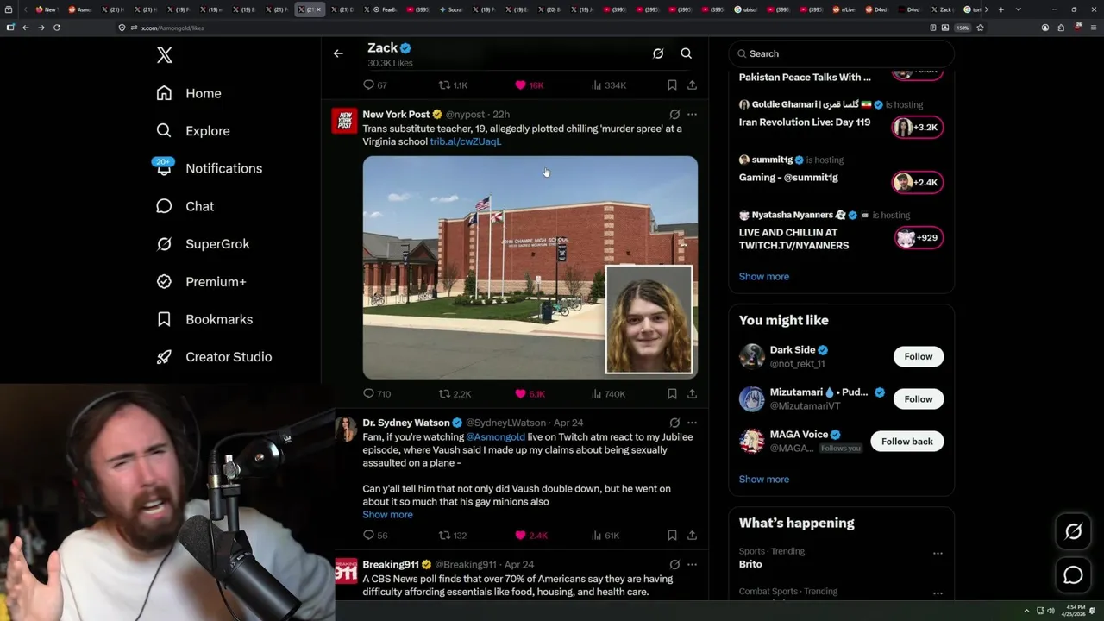Viewport: 1104px width, 621px height.
Task: Reply to the New York Post tweet (710)
Action: click(x=377, y=394)
